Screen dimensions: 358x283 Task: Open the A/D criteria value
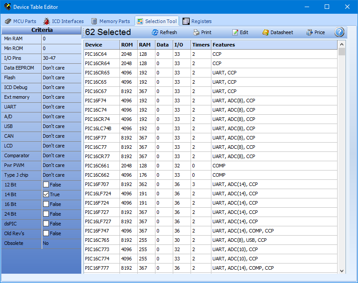(62, 116)
